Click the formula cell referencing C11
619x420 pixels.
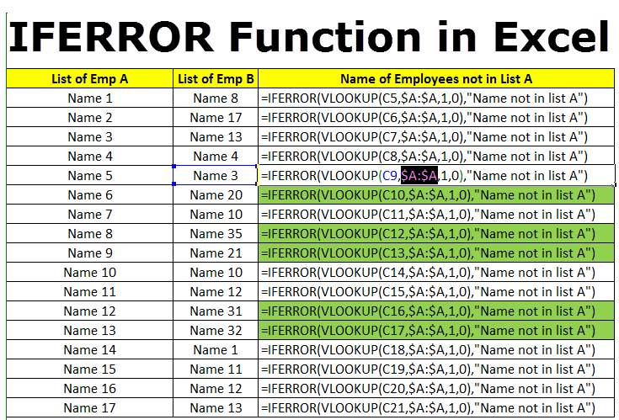click(436, 214)
